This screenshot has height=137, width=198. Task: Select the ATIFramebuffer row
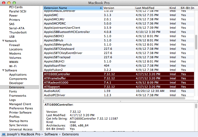119,78
